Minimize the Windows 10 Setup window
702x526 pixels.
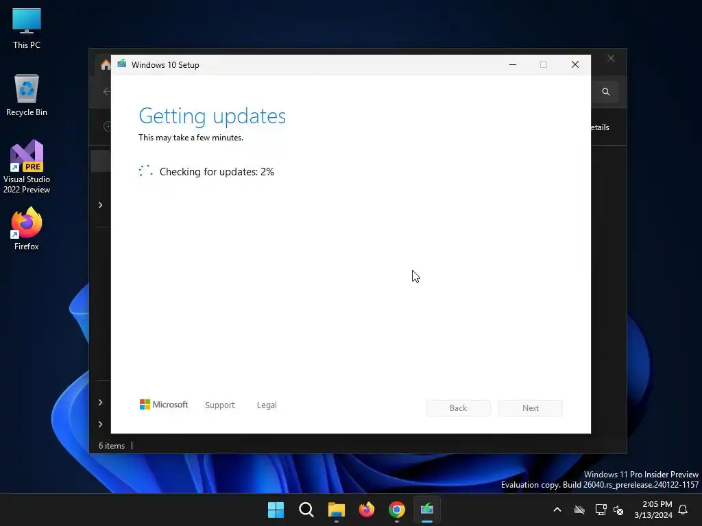point(513,65)
